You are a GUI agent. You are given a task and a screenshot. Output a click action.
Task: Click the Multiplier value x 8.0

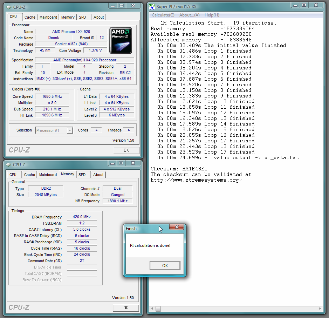[52, 103]
